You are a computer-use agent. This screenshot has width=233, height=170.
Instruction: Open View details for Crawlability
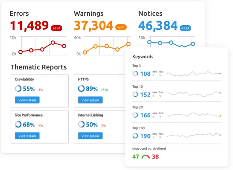[x=27, y=100]
